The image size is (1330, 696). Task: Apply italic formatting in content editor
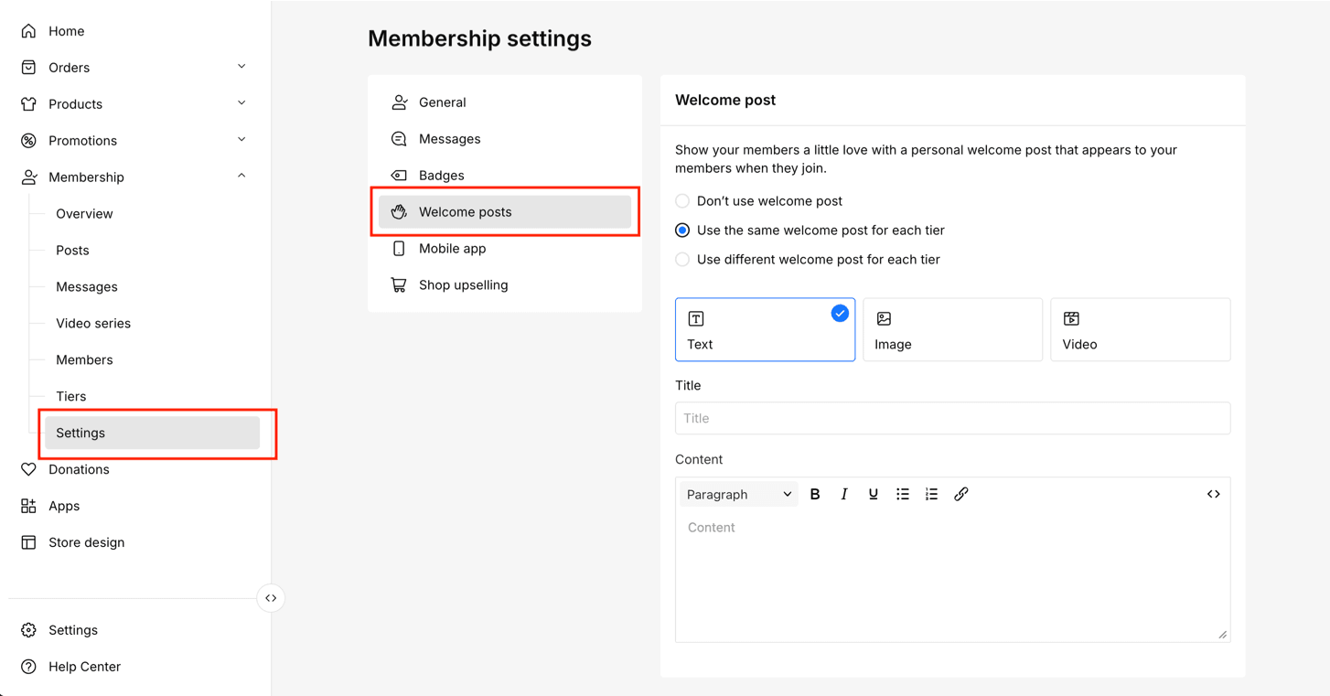(x=844, y=494)
